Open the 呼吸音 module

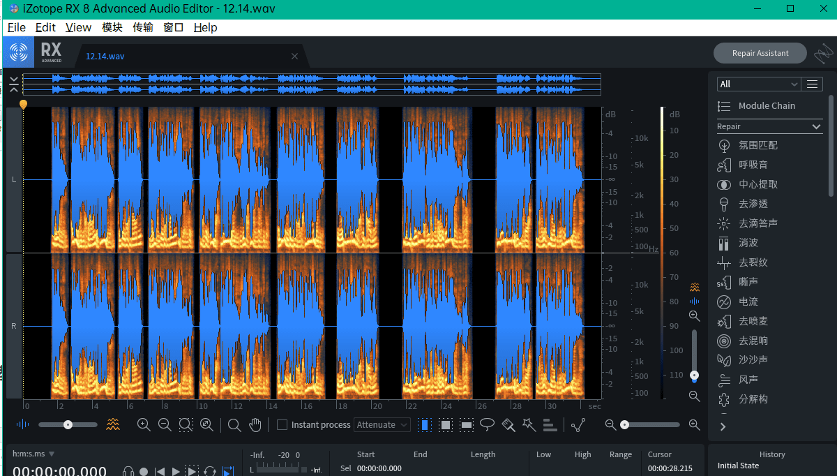pyautogui.click(x=753, y=165)
